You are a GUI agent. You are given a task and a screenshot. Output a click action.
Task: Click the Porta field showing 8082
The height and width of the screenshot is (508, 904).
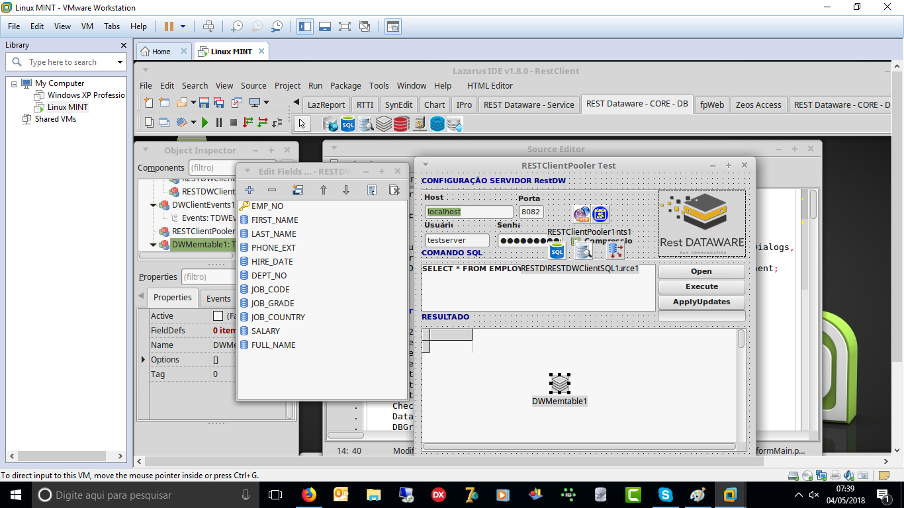click(x=531, y=212)
